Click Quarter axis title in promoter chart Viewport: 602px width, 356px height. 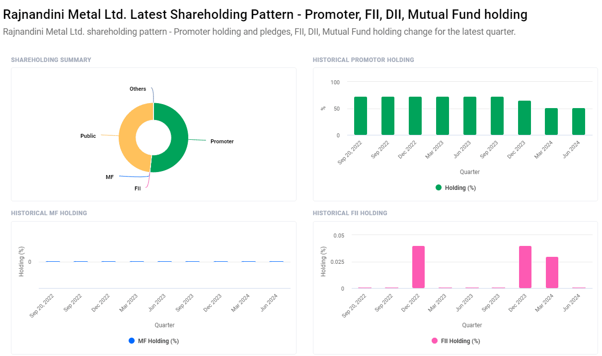pos(470,172)
